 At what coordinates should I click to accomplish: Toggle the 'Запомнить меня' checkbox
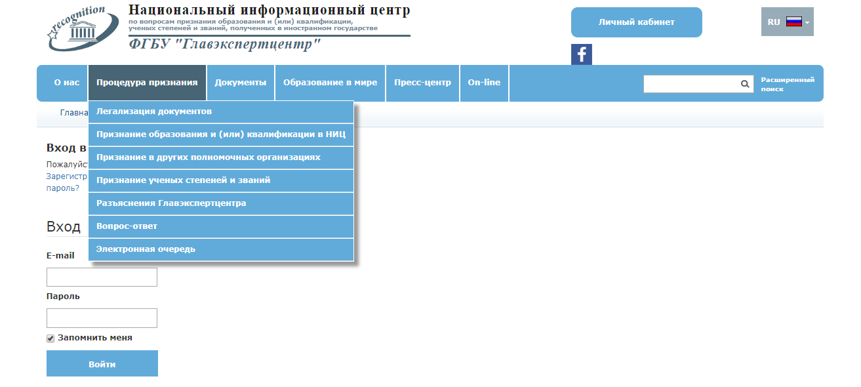[50, 338]
